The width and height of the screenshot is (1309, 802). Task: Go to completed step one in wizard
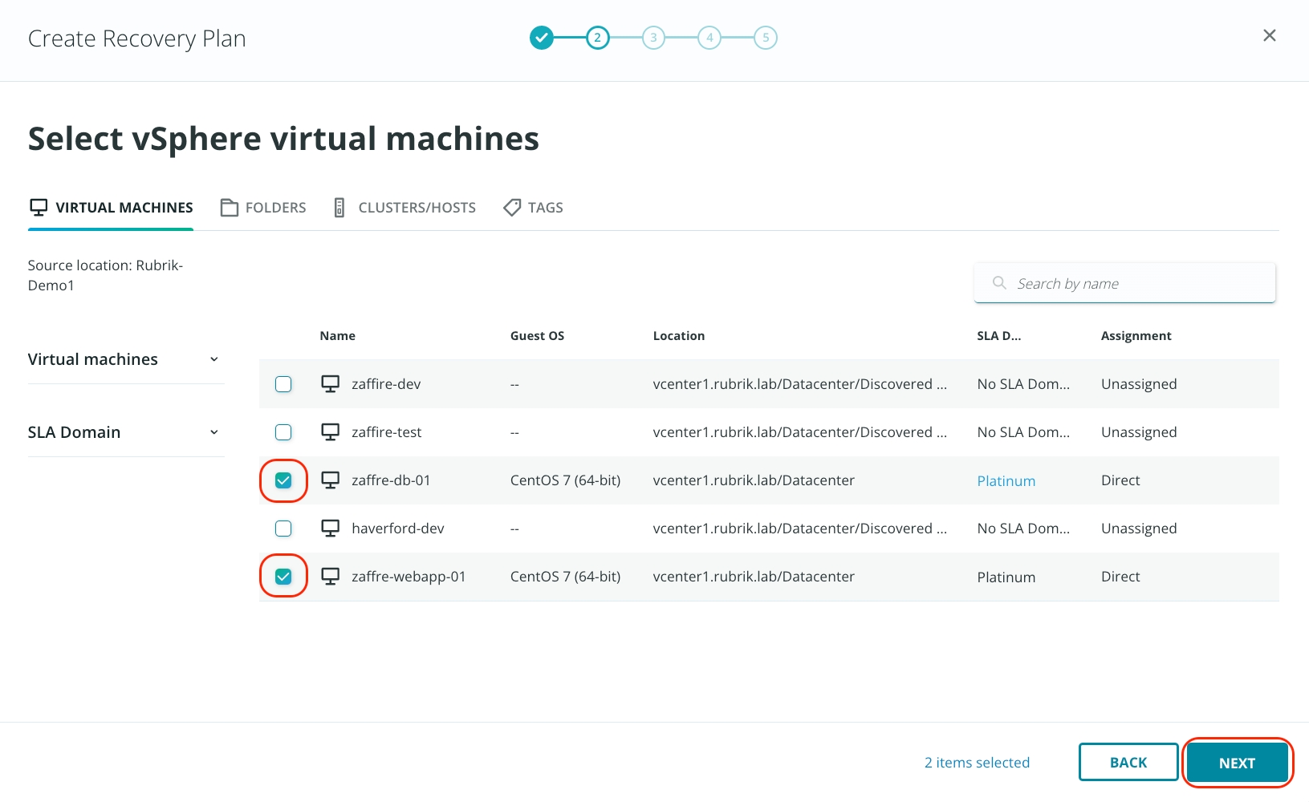point(542,38)
